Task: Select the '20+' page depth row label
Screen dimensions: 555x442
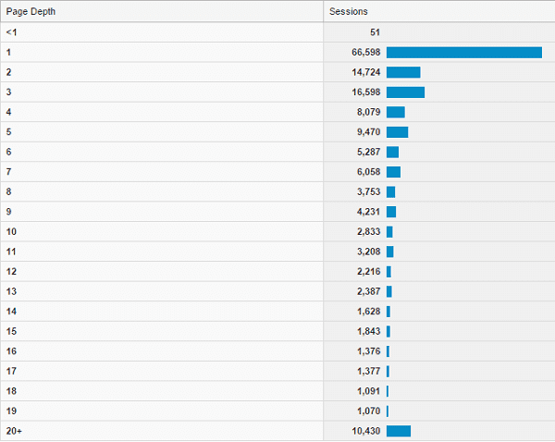Action: [14, 431]
